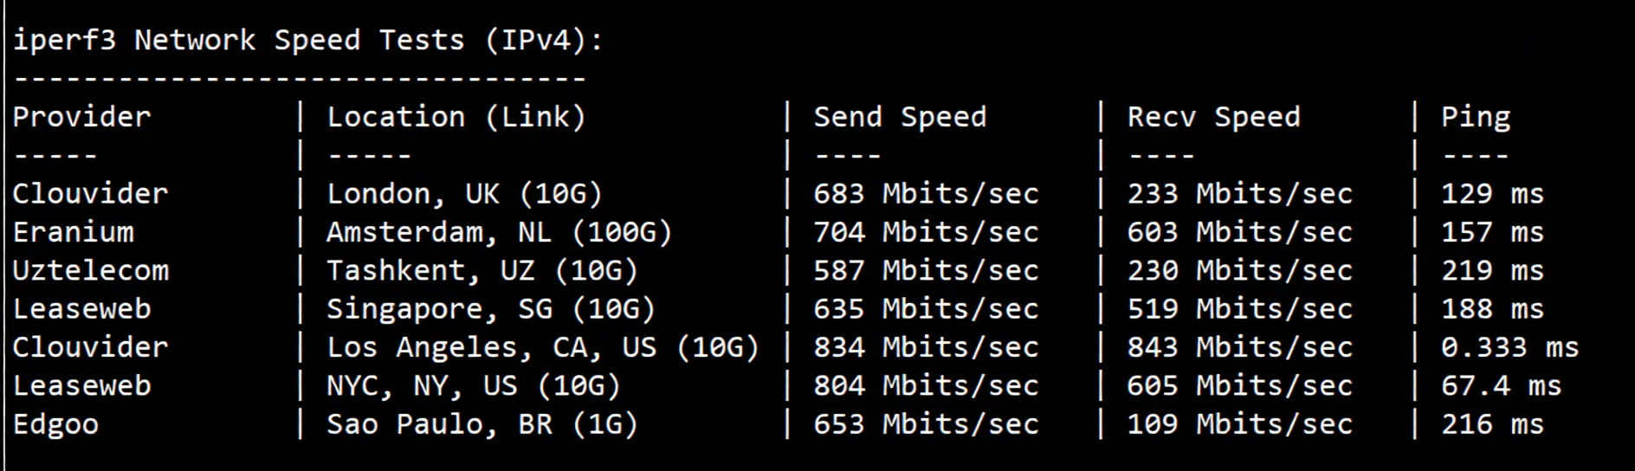Click the NYC, NY, US (10G) location

tap(473, 386)
